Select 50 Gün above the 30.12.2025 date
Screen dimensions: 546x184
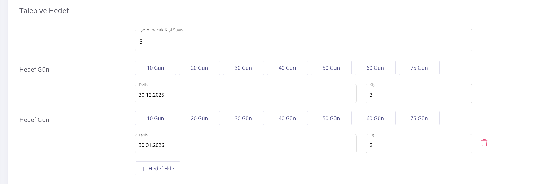(x=331, y=68)
